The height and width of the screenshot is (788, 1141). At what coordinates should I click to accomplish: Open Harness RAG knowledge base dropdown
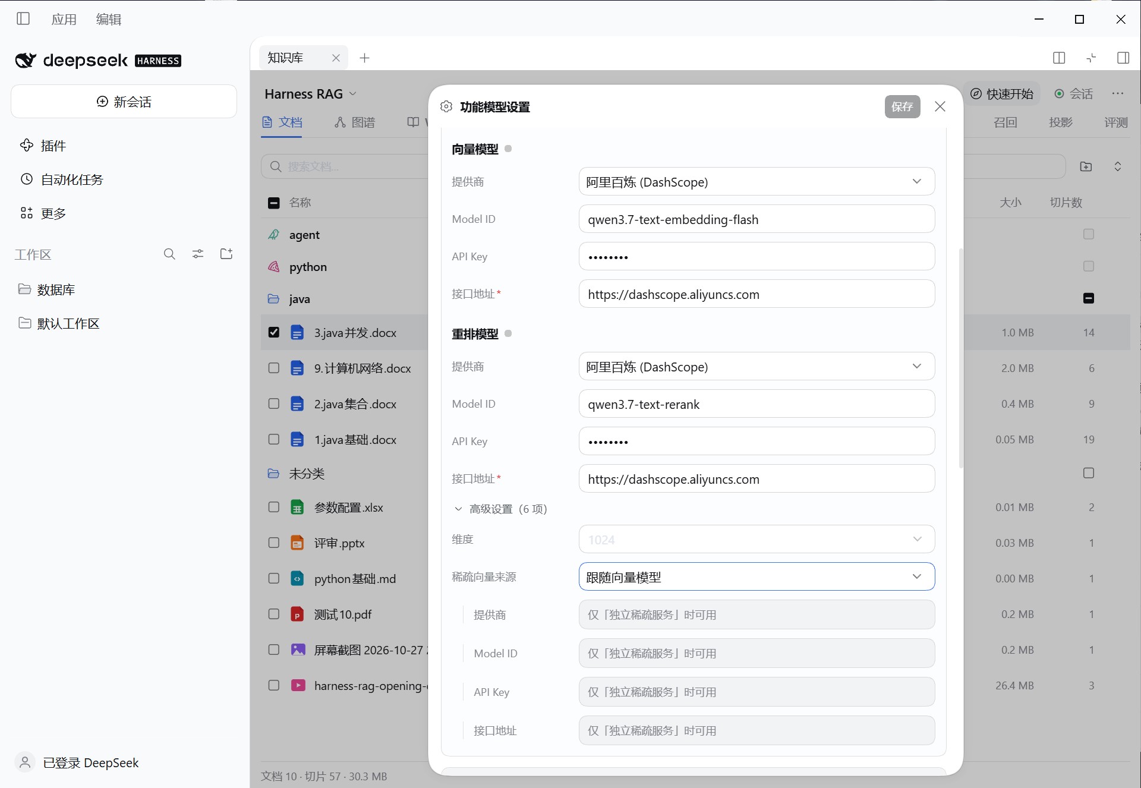tap(310, 94)
